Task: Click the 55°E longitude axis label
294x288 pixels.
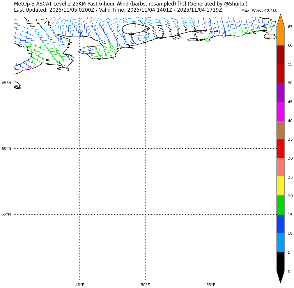Action: 211,285
